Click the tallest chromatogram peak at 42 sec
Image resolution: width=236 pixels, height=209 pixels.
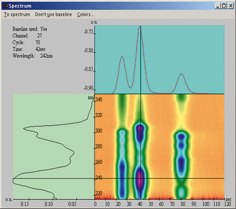click(x=140, y=26)
